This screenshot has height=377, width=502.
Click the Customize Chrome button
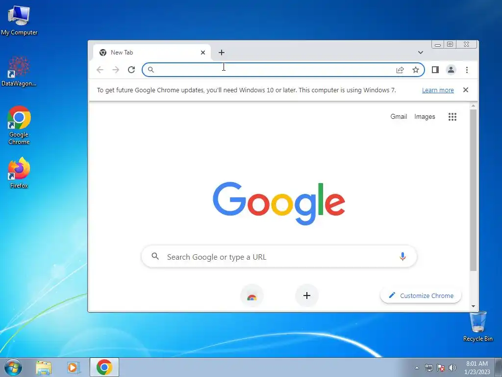(x=421, y=296)
